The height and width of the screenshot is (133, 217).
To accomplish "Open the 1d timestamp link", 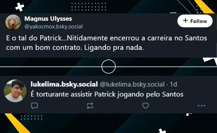I will [x=173, y=84].
